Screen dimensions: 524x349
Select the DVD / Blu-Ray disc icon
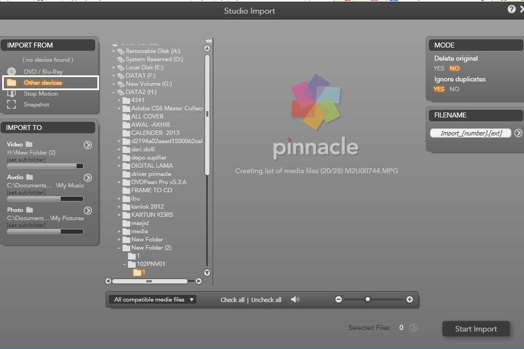click(11, 72)
